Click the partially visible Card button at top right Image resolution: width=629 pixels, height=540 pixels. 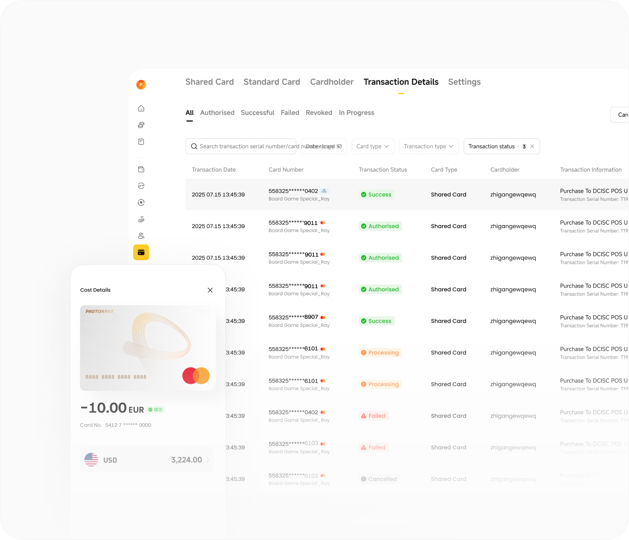[x=619, y=115]
